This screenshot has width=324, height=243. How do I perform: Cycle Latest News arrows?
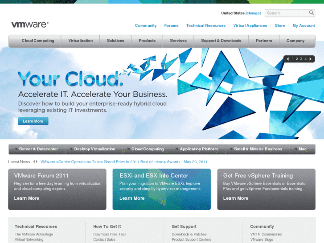tap(35, 161)
